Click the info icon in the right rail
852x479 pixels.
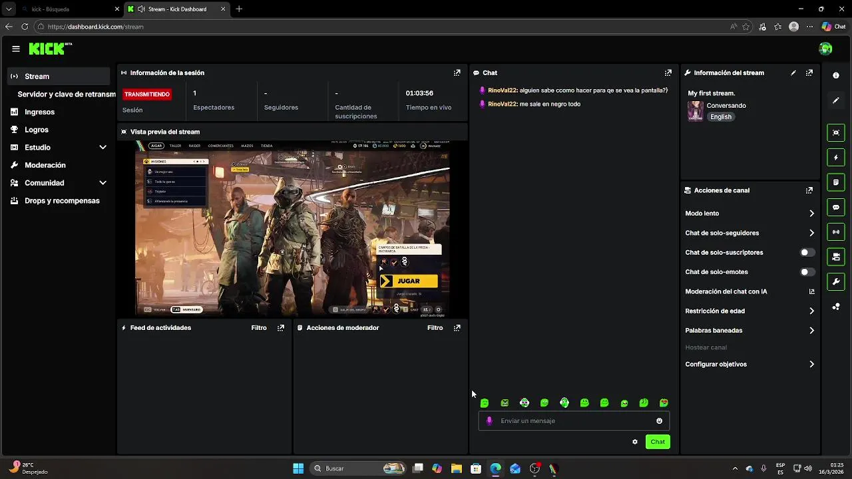point(836,76)
